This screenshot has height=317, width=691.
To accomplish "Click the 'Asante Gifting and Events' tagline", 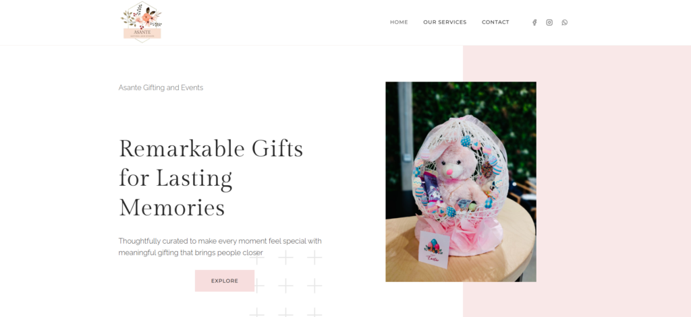I will [161, 87].
